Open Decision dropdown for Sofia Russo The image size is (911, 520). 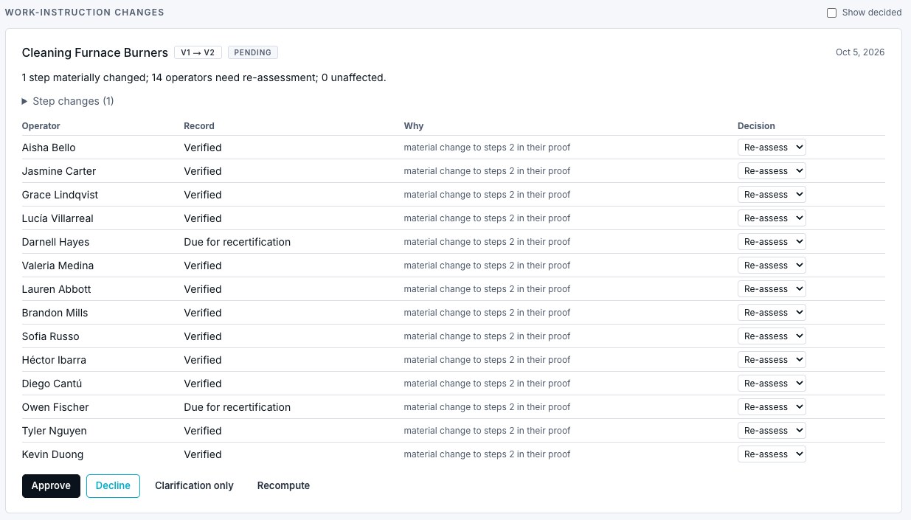pyautogui.click(x=772, y=336)
